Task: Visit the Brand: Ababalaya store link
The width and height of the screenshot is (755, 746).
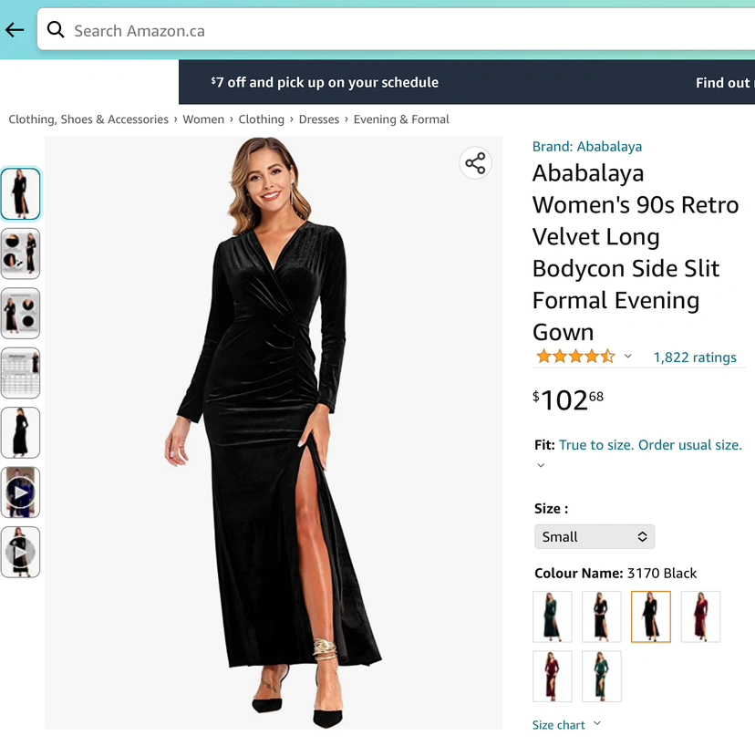Action: click(x=587, y=146)
